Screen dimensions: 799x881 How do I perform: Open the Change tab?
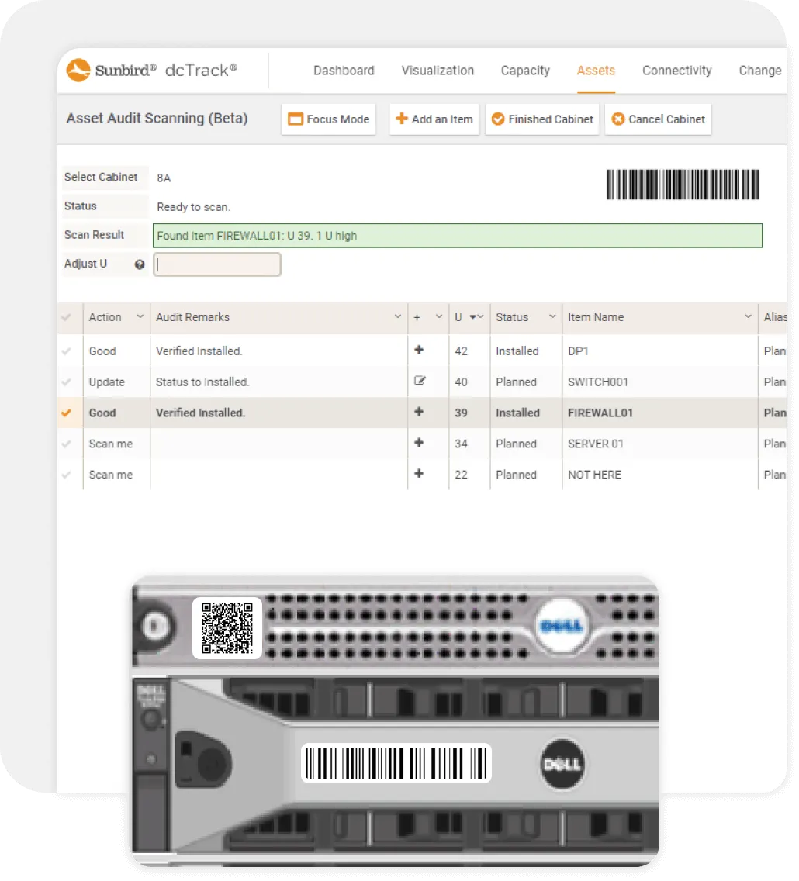pos(760,71)
